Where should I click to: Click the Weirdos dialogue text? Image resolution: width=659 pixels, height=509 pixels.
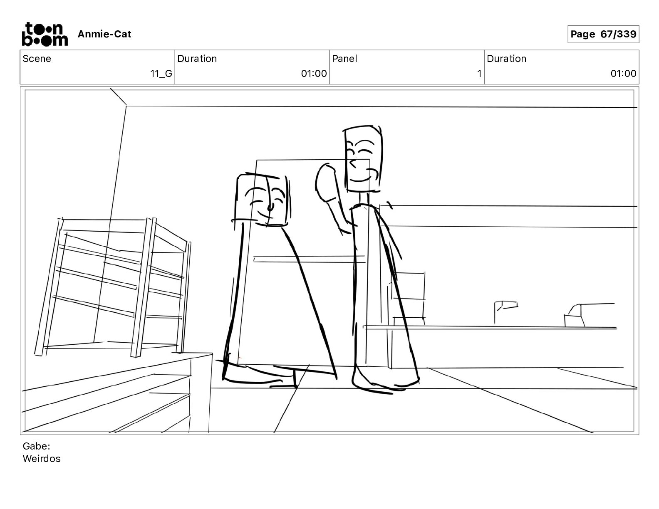coord(42,459)
